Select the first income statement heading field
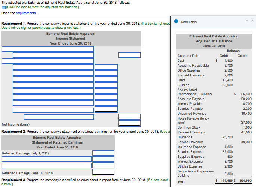Viewport: 256px width, 187px height. coord(48,49)
